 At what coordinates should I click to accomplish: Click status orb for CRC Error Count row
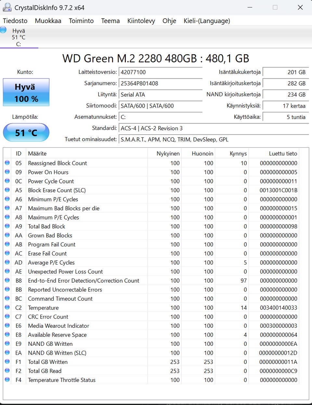coord(7,317)
